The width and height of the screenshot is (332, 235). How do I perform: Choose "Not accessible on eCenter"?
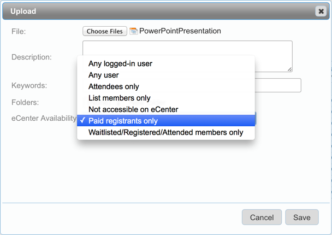click(133, 109)
